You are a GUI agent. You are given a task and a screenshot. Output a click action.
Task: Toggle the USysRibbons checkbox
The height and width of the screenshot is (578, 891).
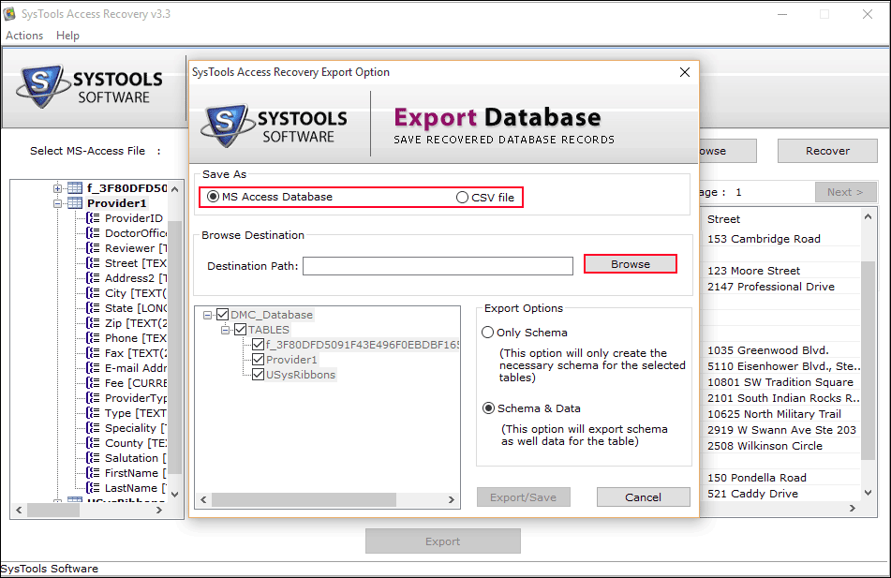[x=258, y=375]
